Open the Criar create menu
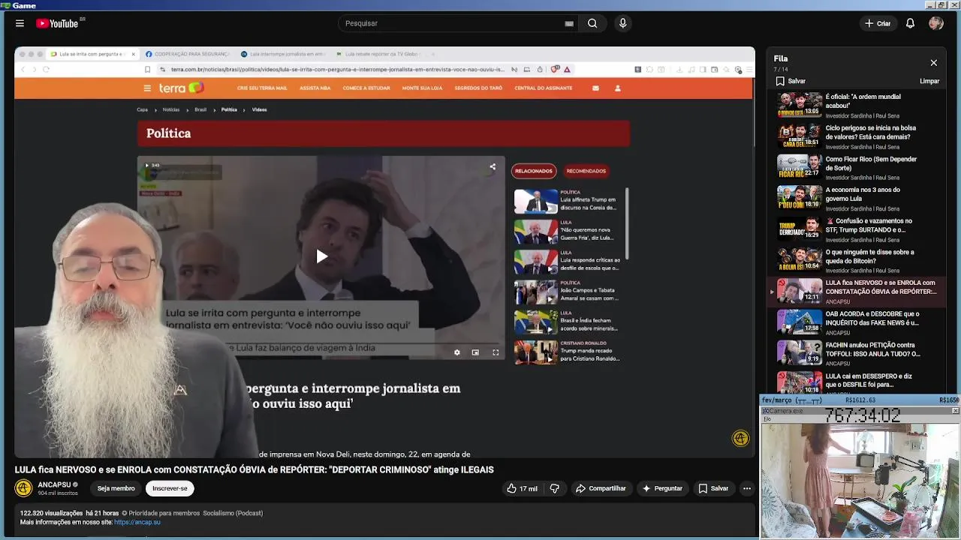961x540 pixels. (878, 23)
